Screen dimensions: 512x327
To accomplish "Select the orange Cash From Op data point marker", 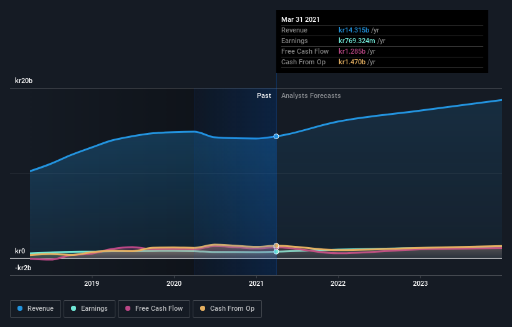I will click(276, 245).
